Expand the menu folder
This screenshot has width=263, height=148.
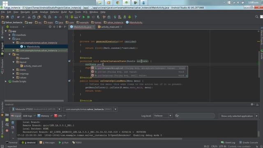click(x=14, y=70)
